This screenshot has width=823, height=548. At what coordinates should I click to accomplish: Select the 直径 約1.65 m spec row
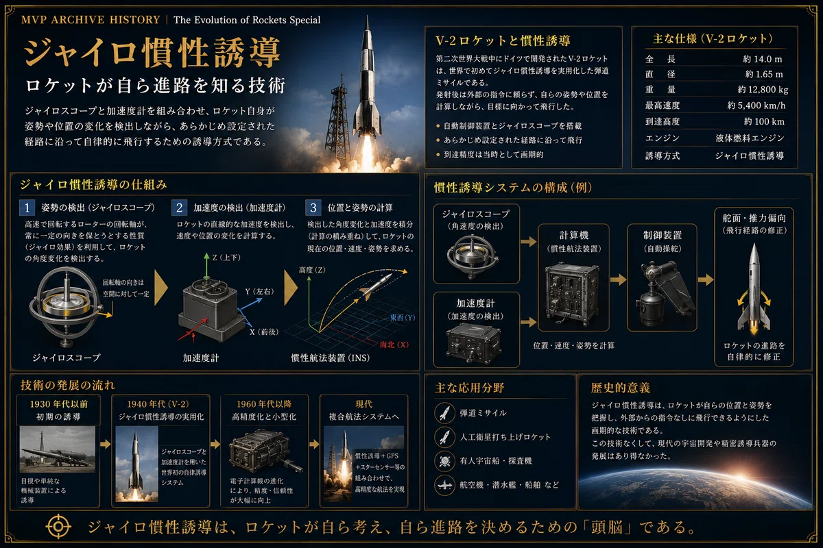point(714,74)
